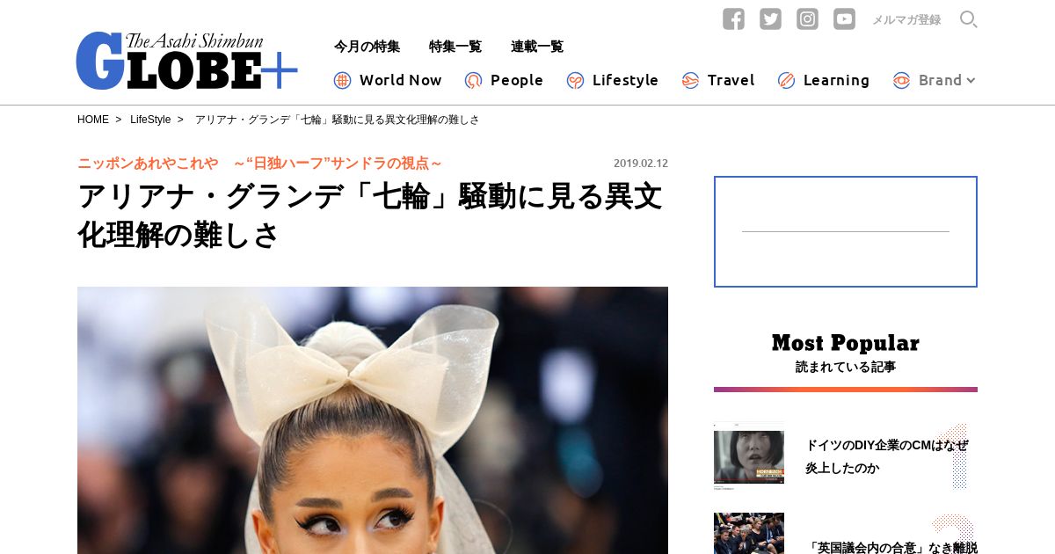Screen dimensions: 1055x554
Task: Click the Lifestyle category icon
Action: point(575,80)
